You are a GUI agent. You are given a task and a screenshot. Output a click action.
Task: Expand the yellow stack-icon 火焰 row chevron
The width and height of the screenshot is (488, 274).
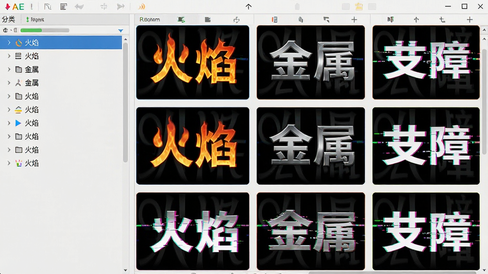[x=9, y=110]
